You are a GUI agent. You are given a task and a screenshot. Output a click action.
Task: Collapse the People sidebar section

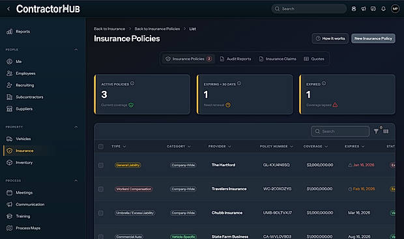76,49
